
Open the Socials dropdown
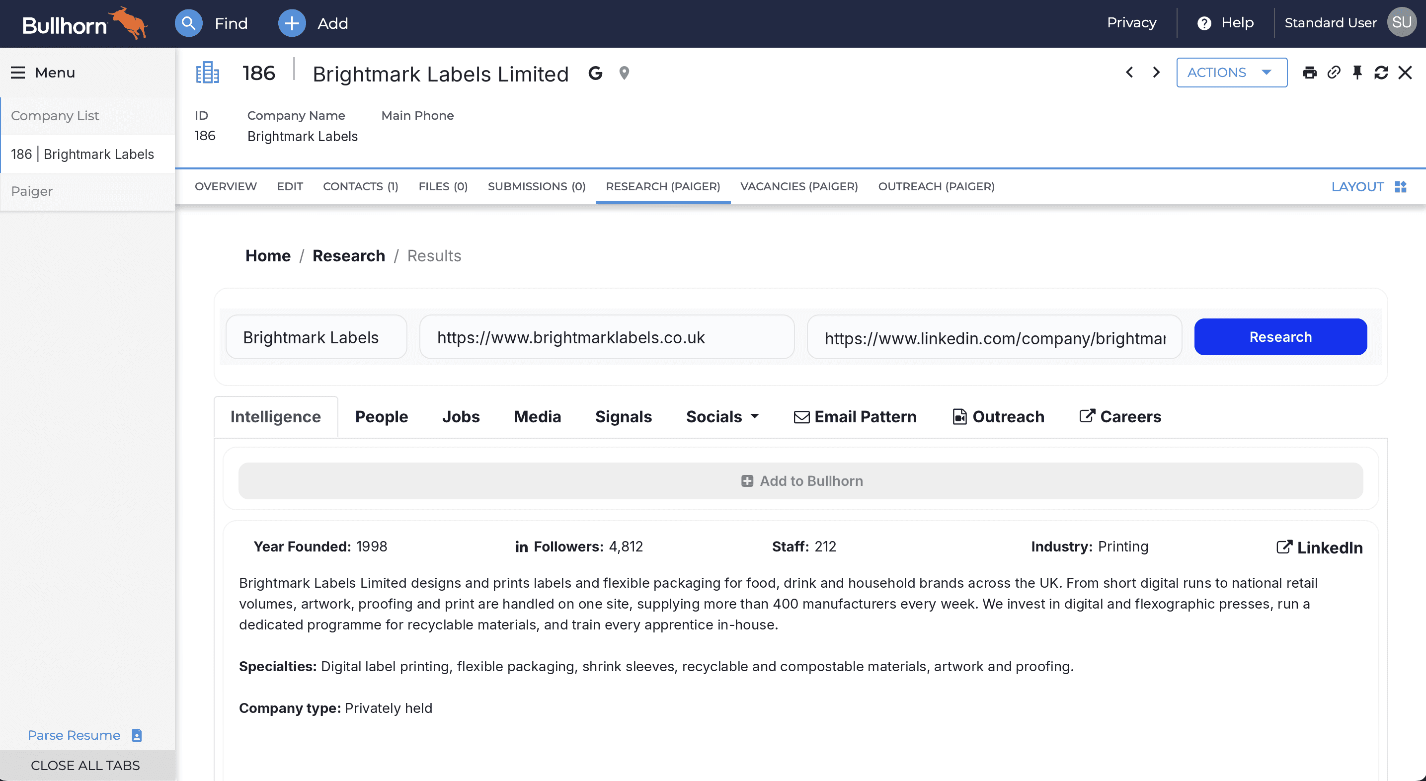pyautogui.click(x=722, y=417)
